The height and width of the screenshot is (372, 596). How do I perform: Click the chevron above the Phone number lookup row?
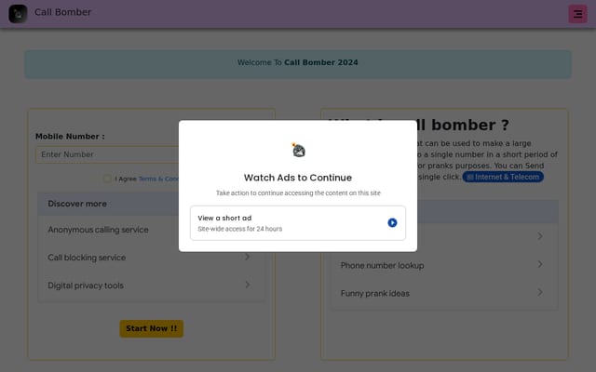pos(540,236)
